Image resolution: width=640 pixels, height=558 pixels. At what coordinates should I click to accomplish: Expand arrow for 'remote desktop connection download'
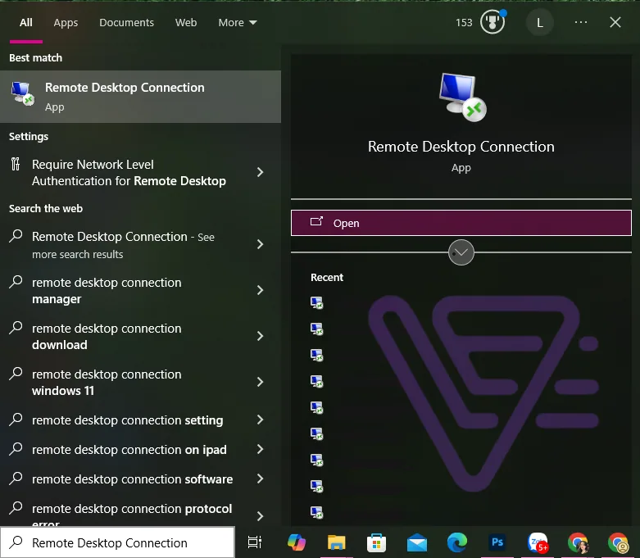tap(260, 336)
